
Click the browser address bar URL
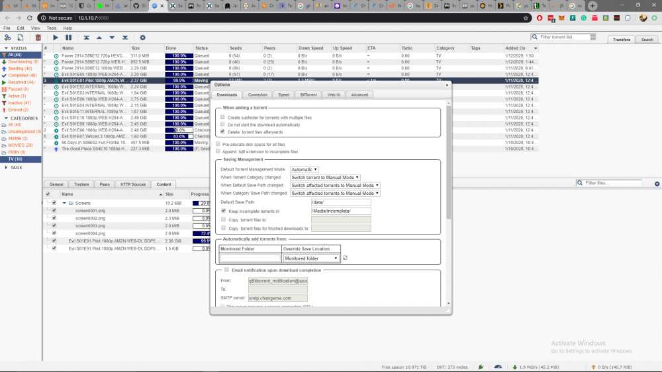(x=93, y=18)
